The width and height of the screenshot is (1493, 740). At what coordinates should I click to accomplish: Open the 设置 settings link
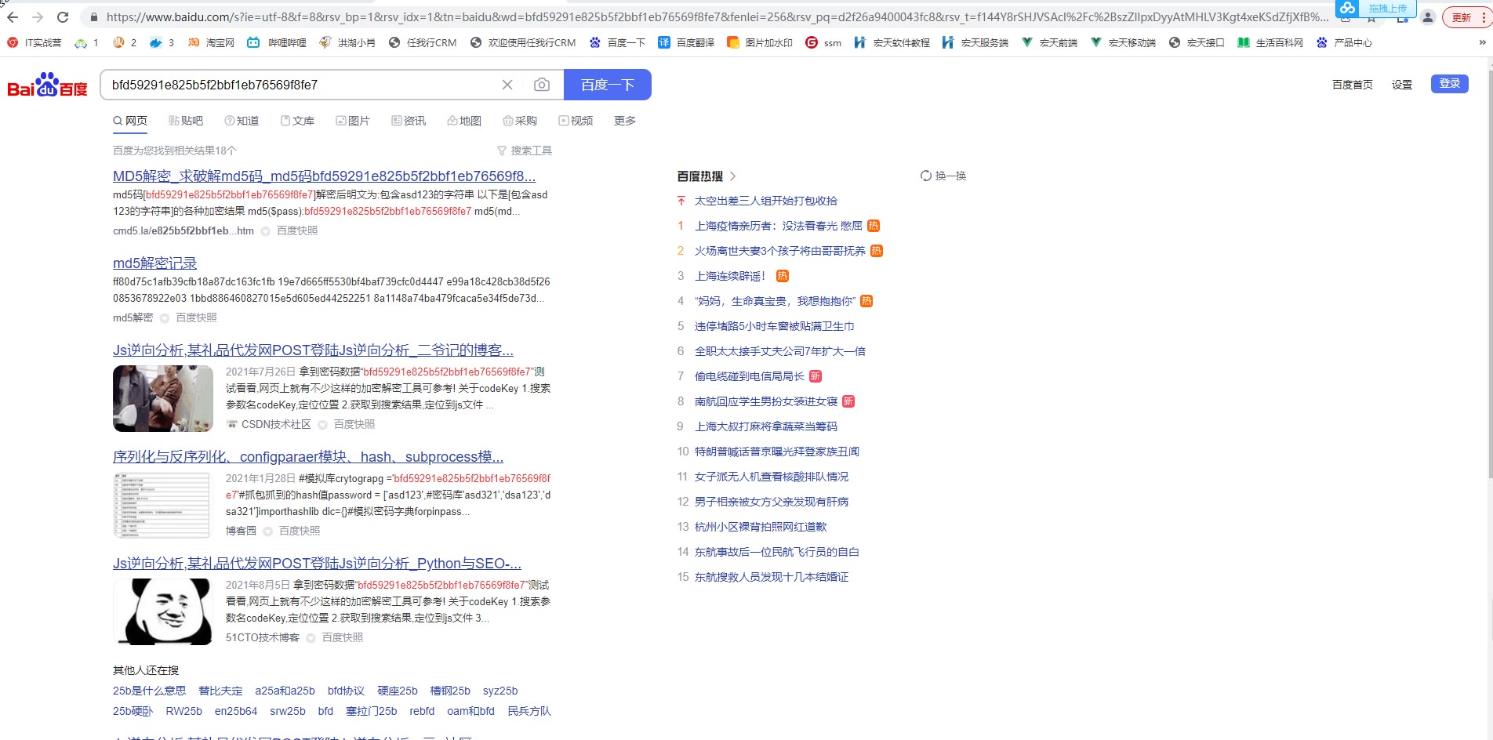pyautogui.click(x=1402, y=85)
